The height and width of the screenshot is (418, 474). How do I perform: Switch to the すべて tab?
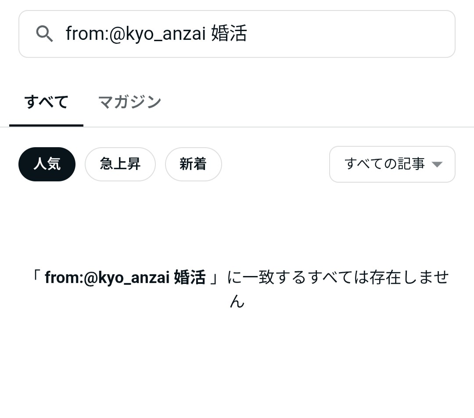46,102
